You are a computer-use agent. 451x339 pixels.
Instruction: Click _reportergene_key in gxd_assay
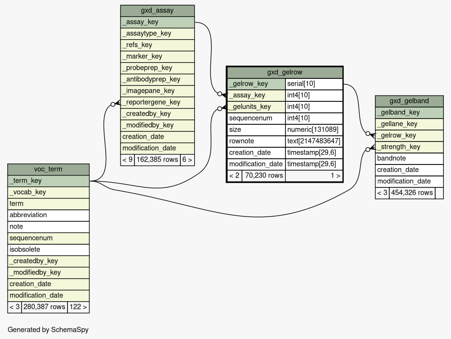click(x=157, y=102)
